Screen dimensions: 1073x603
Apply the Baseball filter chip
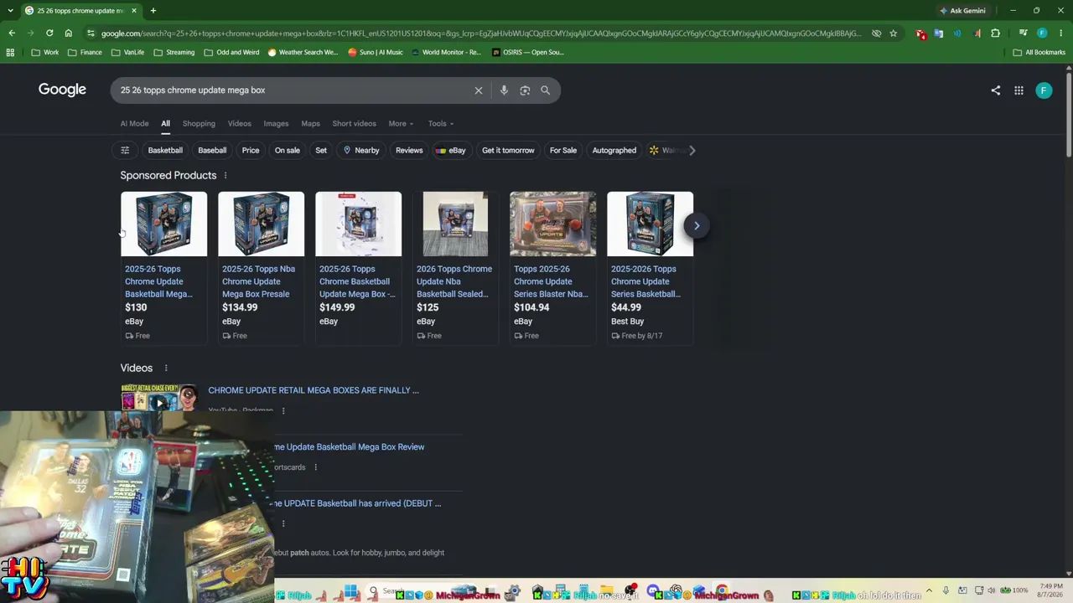(x=212, y=151)
